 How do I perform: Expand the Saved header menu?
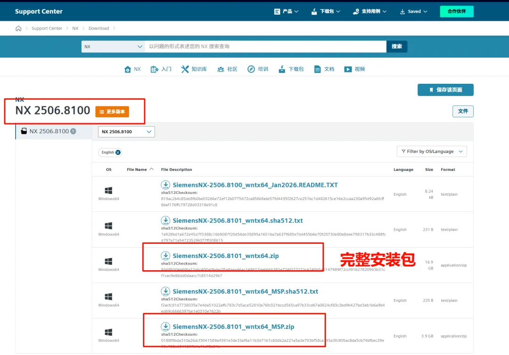(x=413, y=11)
